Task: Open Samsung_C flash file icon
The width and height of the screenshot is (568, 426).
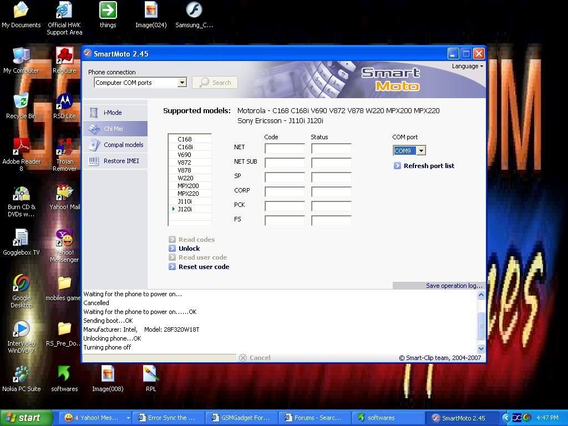Action: 194,15
